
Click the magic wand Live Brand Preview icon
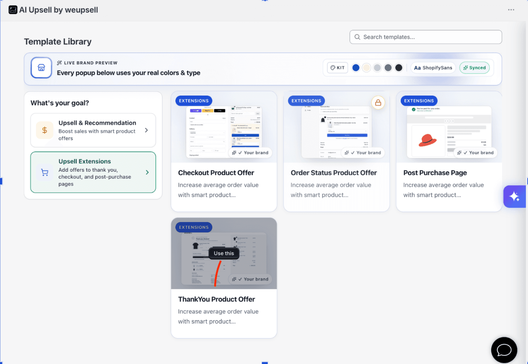59,63
